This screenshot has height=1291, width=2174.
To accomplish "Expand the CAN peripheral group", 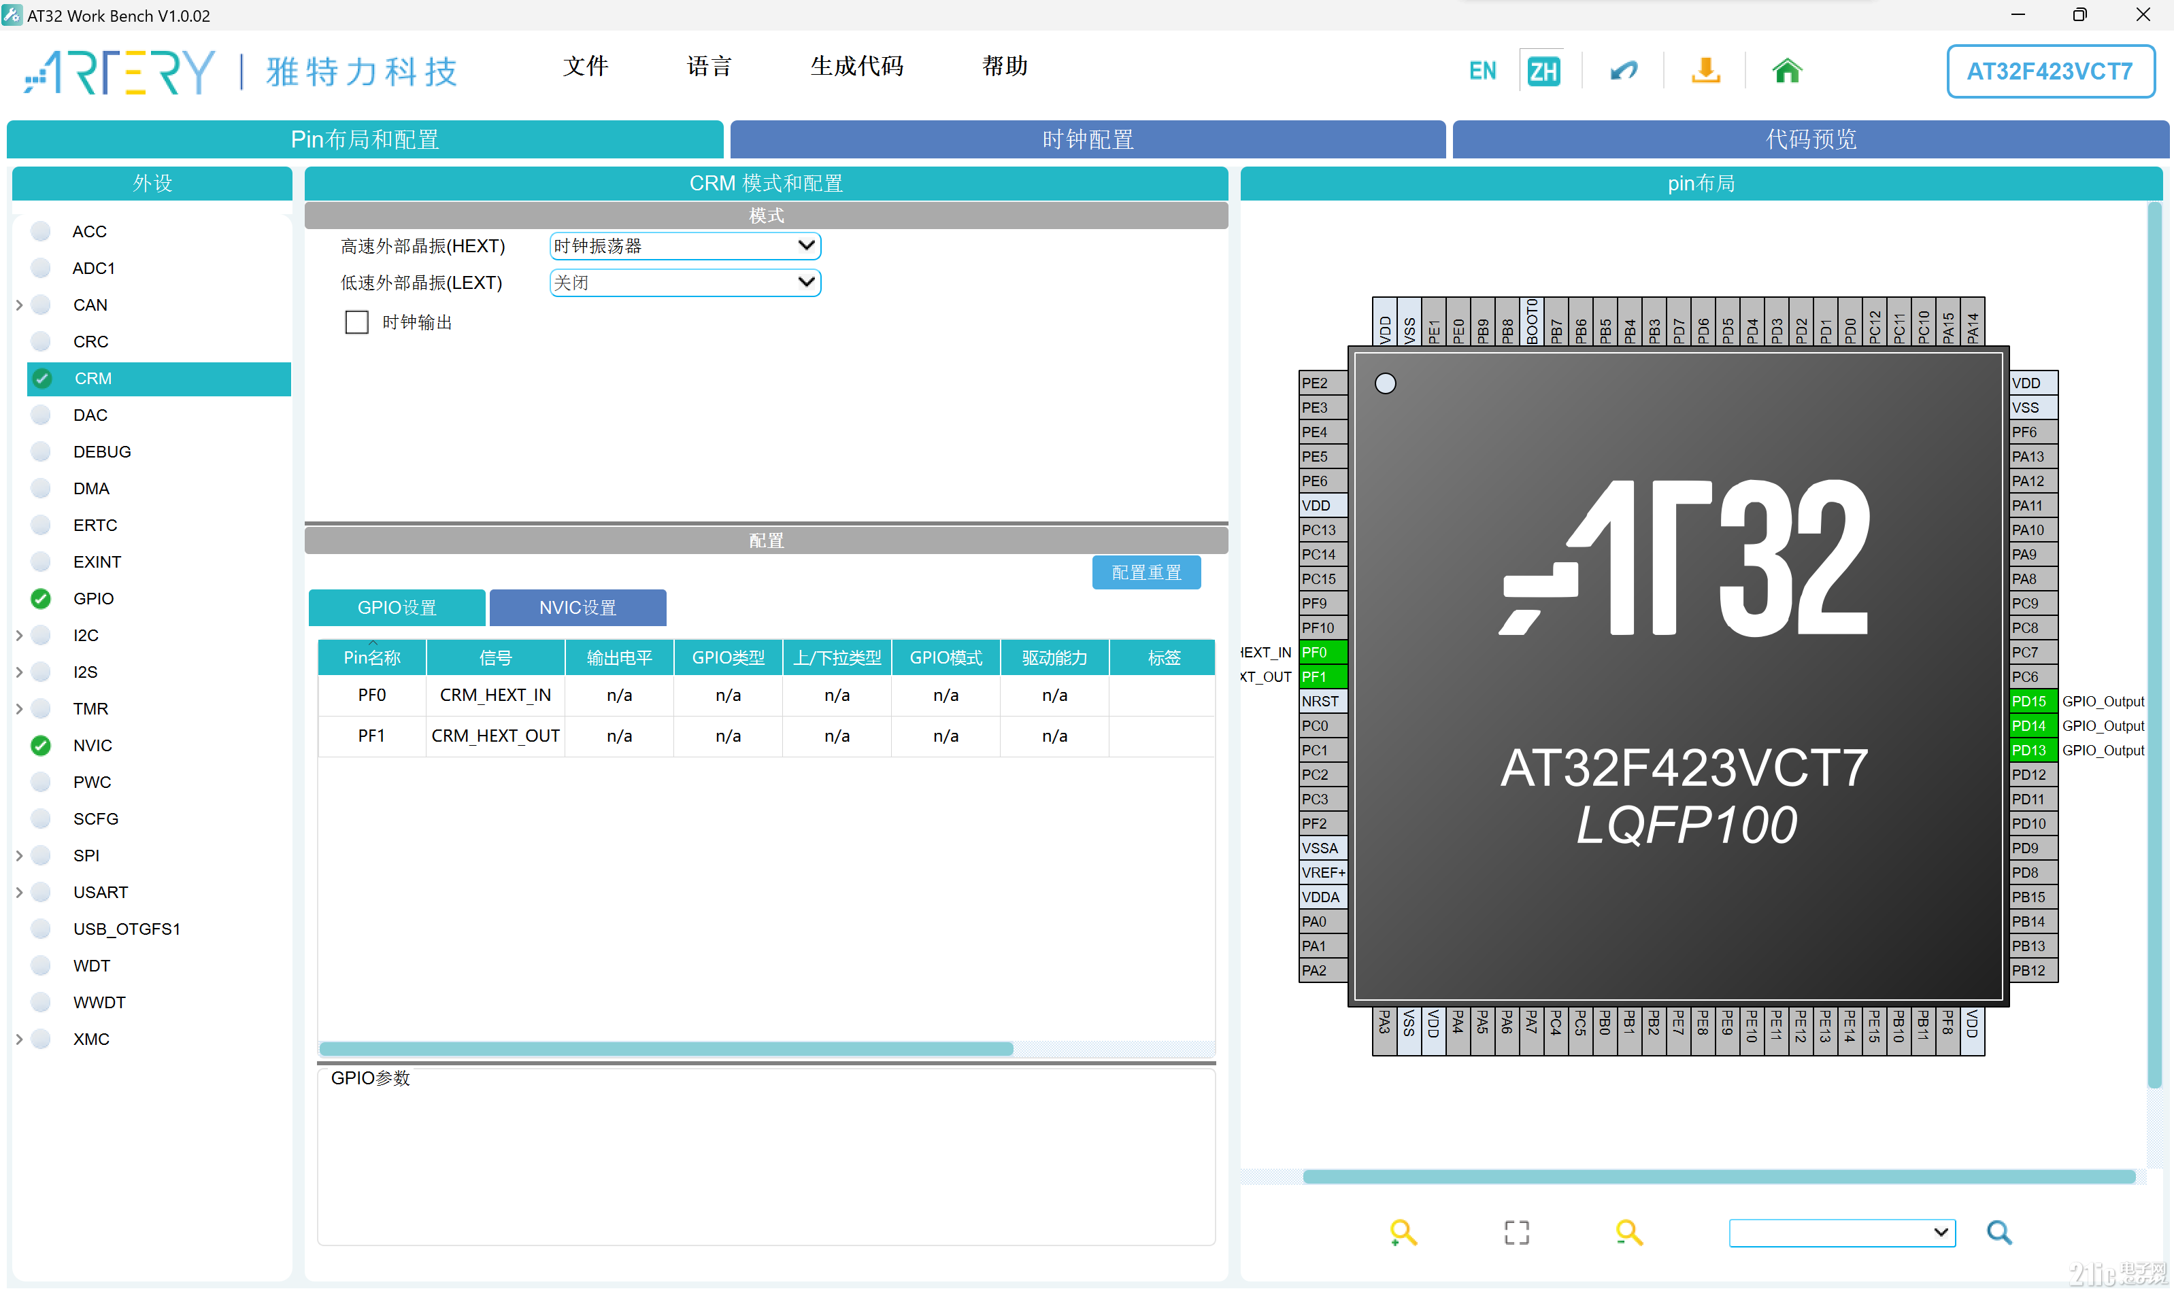I will pos(19,305).
